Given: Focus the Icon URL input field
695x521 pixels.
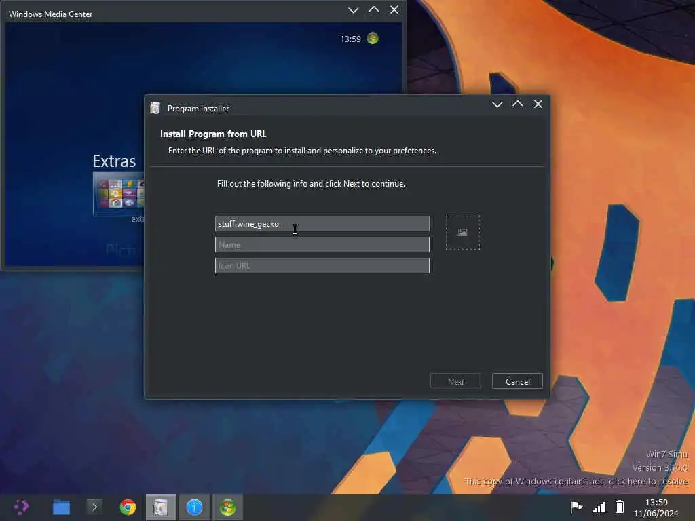Looking at the screenshot, I should [322, 266].
